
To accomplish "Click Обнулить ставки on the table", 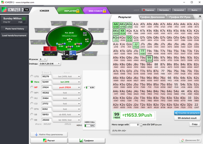I will click(70, 36).
